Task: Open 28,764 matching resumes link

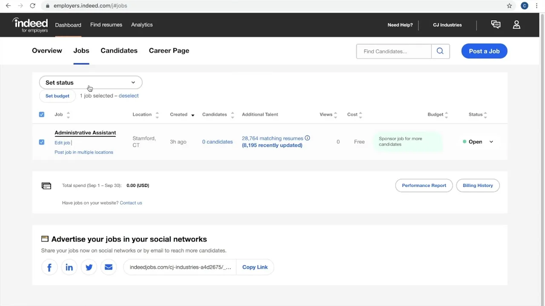Action: pyautogui.click(x=272, y=138)
